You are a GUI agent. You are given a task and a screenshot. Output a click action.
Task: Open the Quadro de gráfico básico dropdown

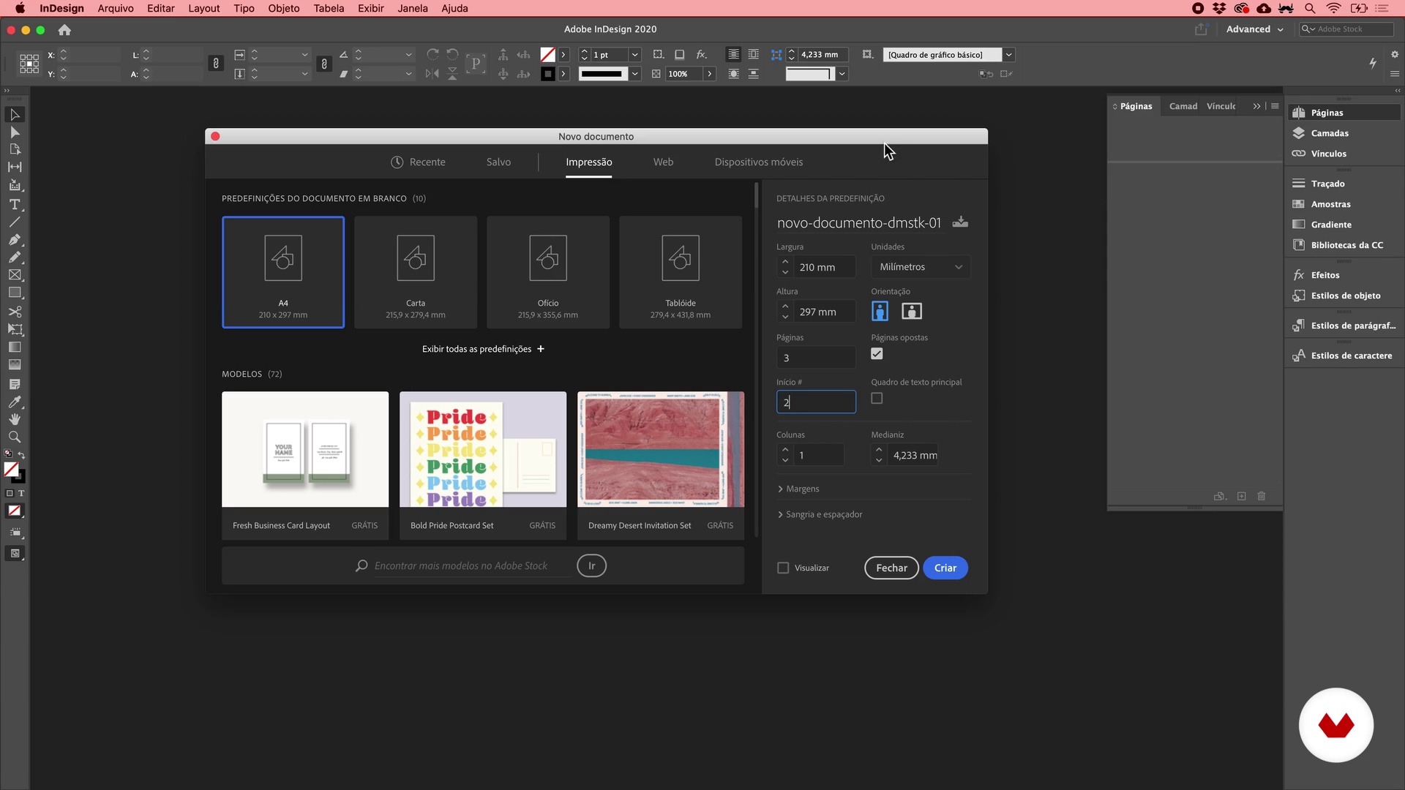(1008, 55)
